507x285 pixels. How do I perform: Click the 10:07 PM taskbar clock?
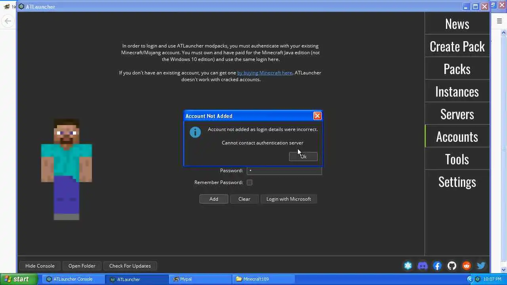pos(492,279)
